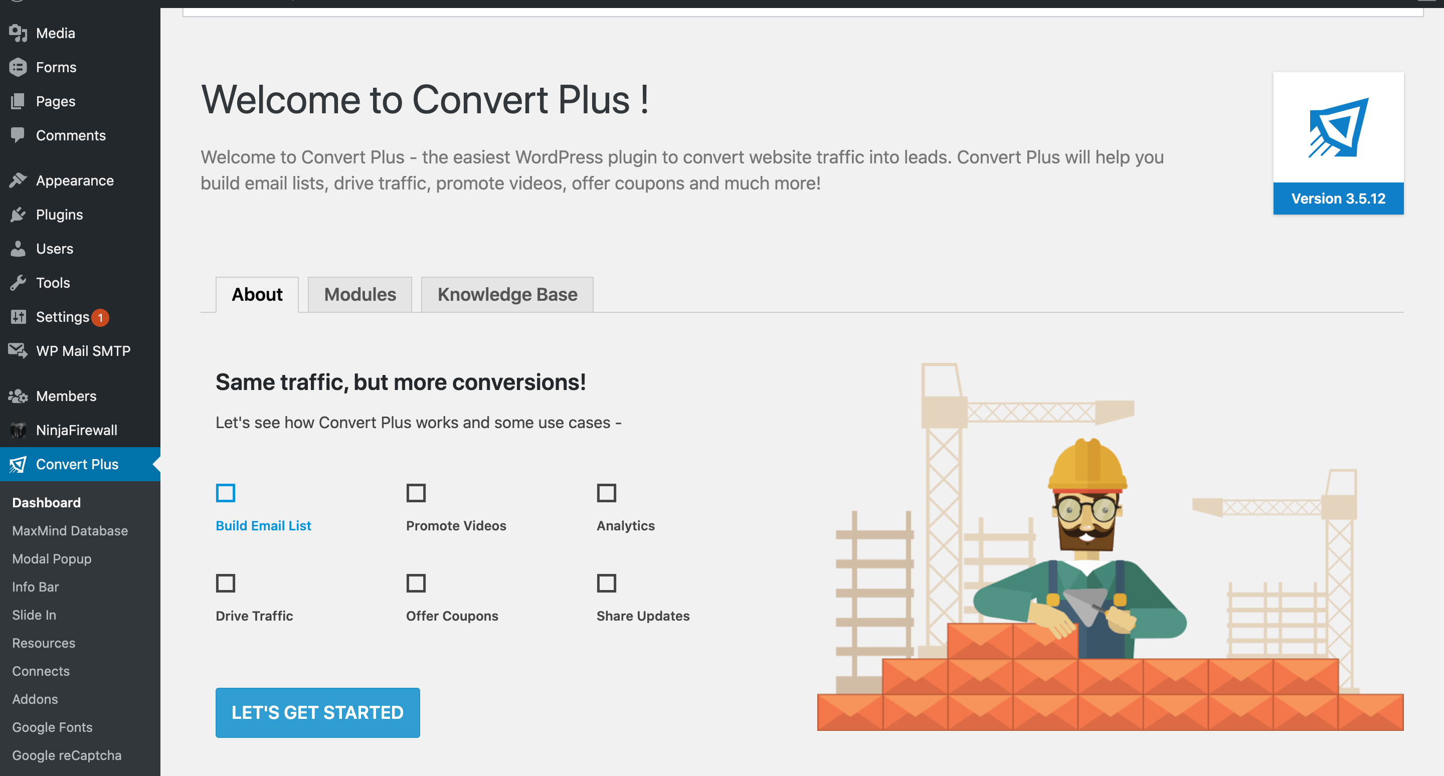This screenshot has height=776, width=1444.
Task: Click the Forms sidebar icon
Action: pyautogui.click(x=18, y=67)
